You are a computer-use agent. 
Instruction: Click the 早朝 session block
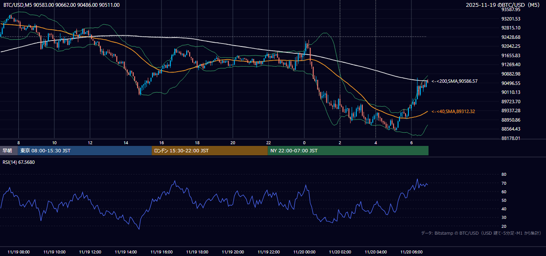click(9, 151)
